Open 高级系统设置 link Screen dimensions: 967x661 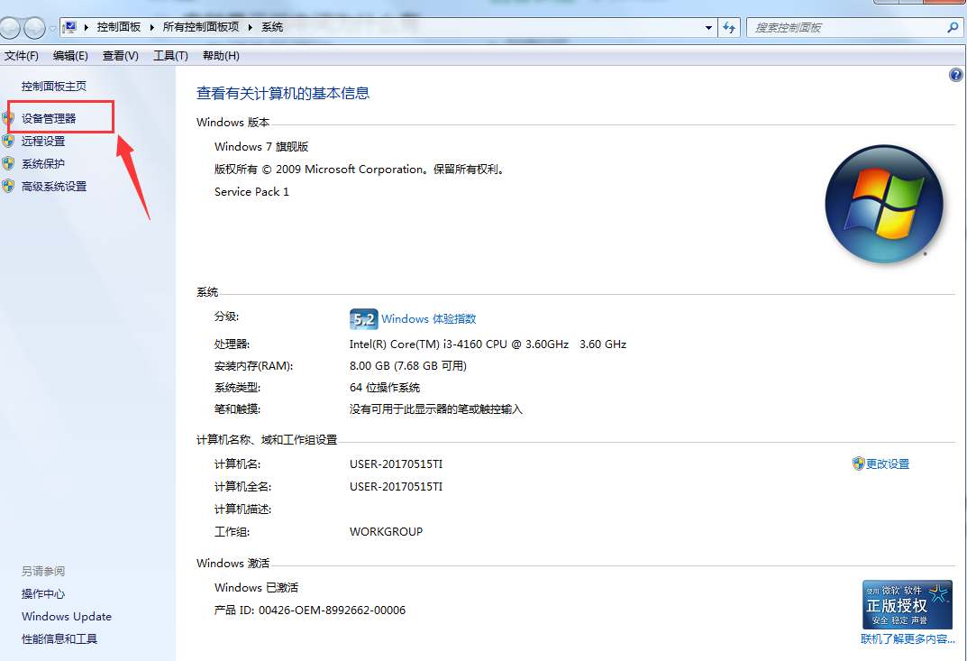tap(54, 187)
